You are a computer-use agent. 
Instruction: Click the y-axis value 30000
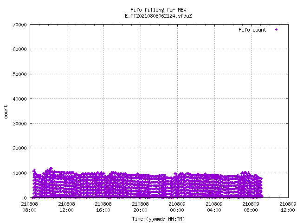coord(19,124)
